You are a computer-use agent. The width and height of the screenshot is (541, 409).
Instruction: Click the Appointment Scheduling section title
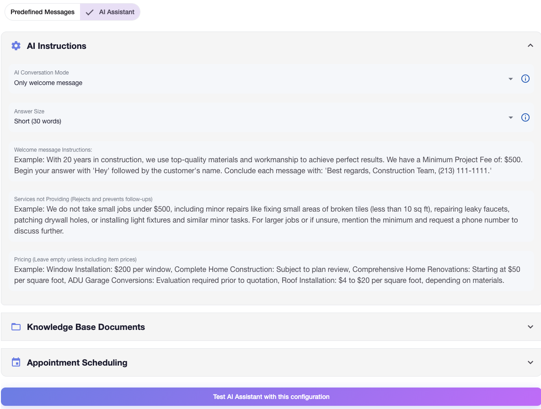point(77,362)
